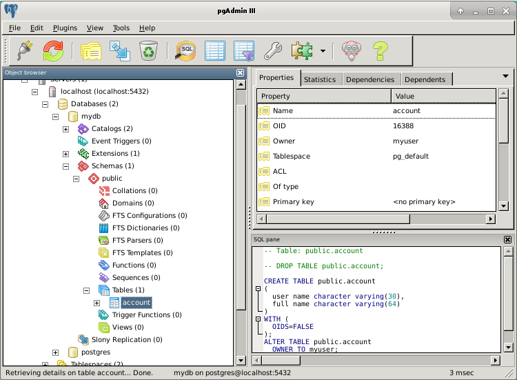Image resolution: width=517 pixels, height=380 pixels.
Task: Click the Add server connection plug icon
Action: (x=25, y=51)
